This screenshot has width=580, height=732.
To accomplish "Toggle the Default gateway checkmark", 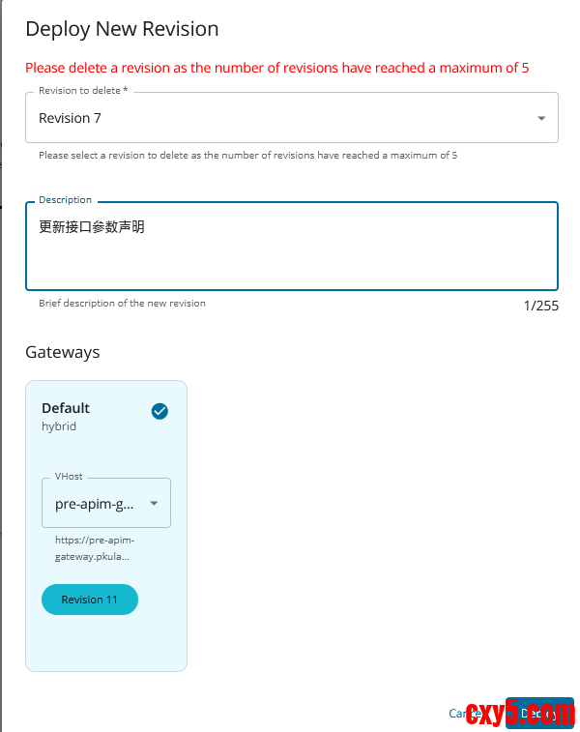I will click(159, 411).
